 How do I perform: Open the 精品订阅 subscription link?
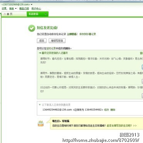click(x=24, y=9)
